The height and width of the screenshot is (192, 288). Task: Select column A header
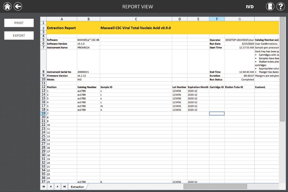(x=62, y=19)
